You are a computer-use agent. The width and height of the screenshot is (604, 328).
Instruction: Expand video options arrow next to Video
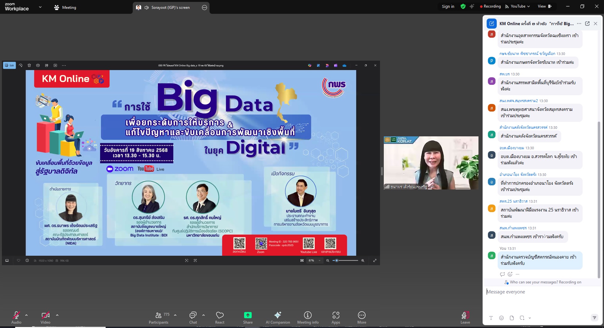click(57, 315)
